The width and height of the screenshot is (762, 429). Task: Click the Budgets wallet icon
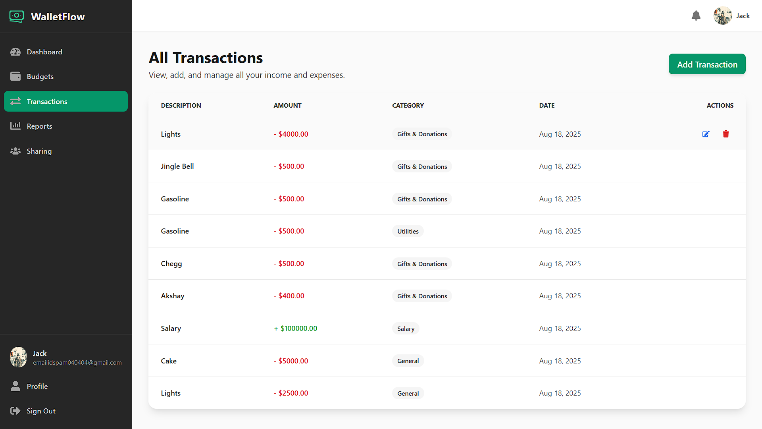pyautogui.click(x=15, y=77)
